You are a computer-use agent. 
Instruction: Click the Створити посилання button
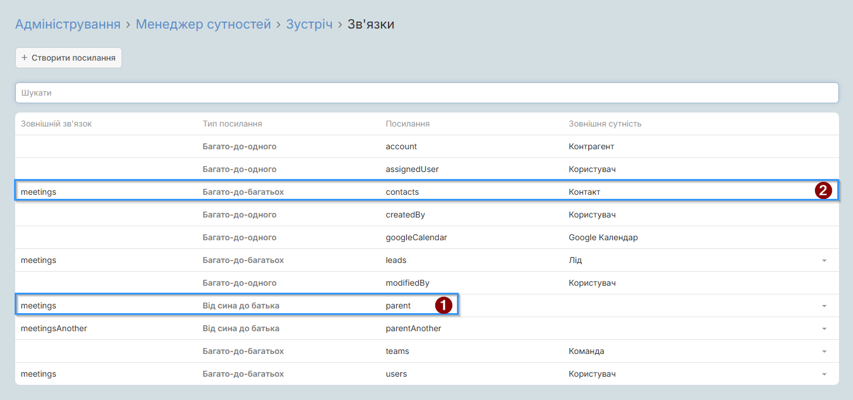[x=68, y=58]
